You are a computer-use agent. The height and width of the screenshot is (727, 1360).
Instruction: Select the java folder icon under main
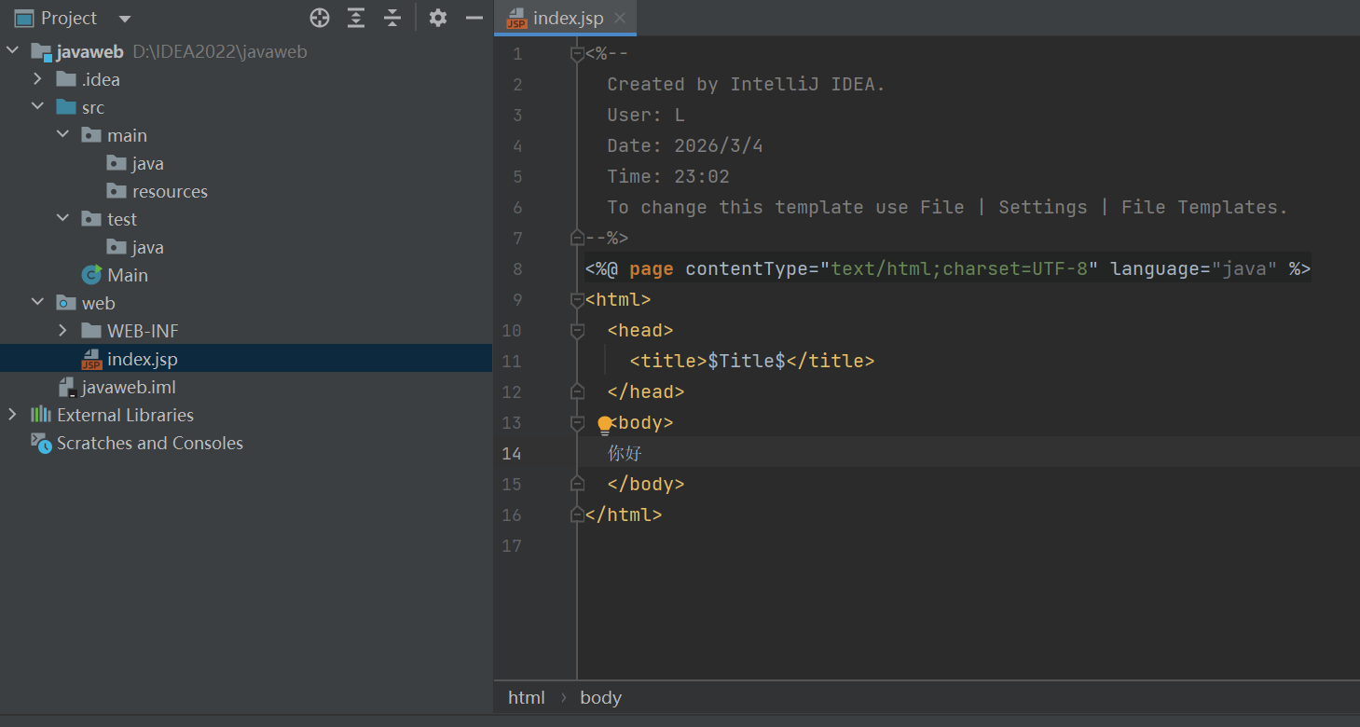coord(117,163)
